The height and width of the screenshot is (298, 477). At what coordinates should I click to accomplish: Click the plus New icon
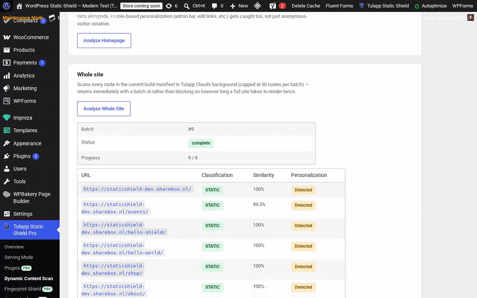233,6
